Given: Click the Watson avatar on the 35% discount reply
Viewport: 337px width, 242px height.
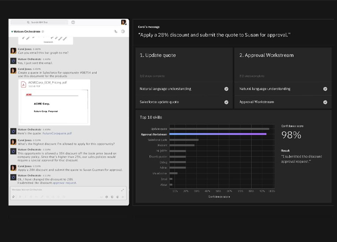Looking at the screenshot, I should click(x=14, y=151).
